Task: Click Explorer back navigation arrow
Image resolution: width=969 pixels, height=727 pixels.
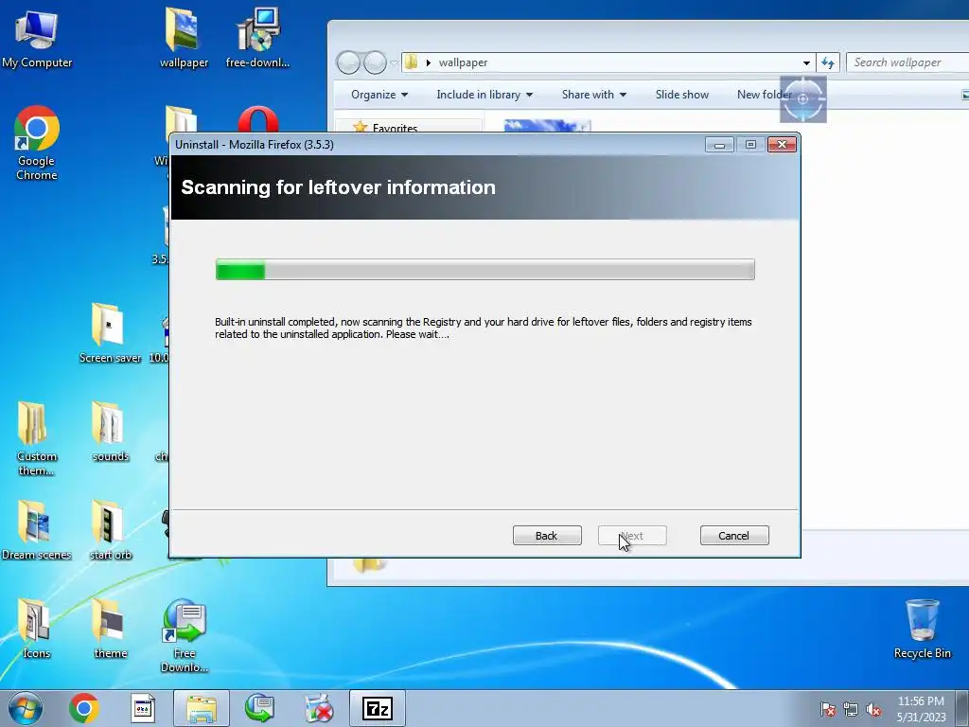Action: [348, 62]
